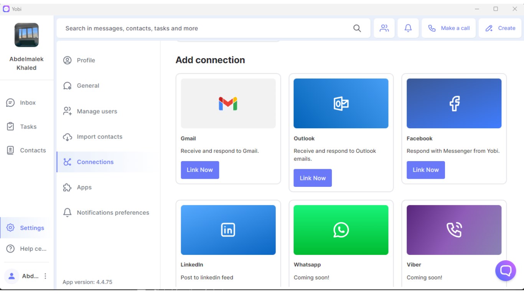The width and height of the screenshot is (524, 294).
Task: Click the Manage users icon
Action: [x=68, y=111]
